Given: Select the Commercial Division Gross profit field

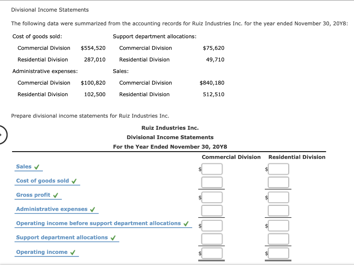Looking at the screenshot, I should pyautogui.click(x=212, y=197).
